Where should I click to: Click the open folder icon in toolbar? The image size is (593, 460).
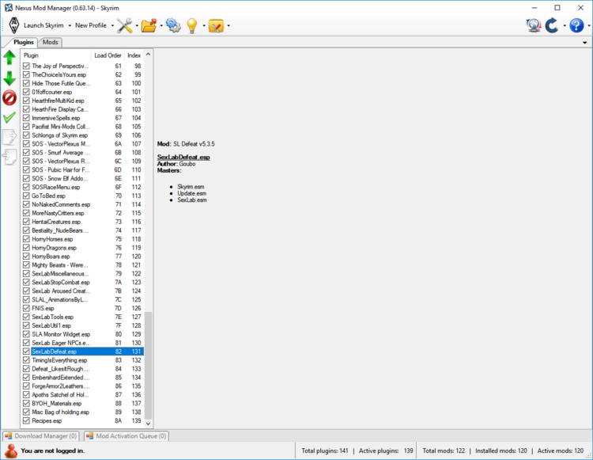click(149, 25)
